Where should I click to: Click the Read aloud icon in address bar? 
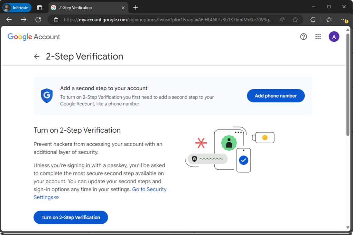pyautogui.click(x=282, y=20)
